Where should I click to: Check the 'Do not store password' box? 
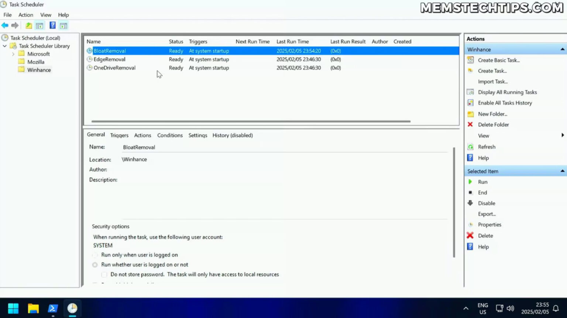pyautogui.click(x=104, y=275)
